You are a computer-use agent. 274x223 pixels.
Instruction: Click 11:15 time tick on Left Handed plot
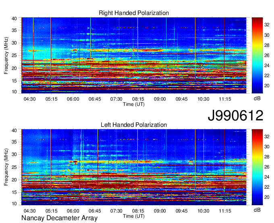(x=225, y=211)
